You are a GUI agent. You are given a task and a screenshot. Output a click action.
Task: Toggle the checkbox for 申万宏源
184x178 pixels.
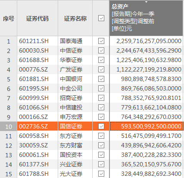click(x=101, y=117)
